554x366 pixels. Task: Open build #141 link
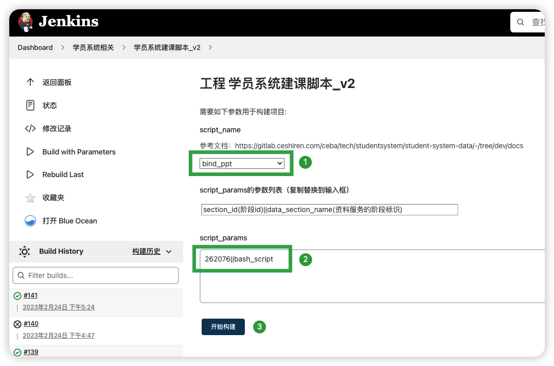pos(30,295)
